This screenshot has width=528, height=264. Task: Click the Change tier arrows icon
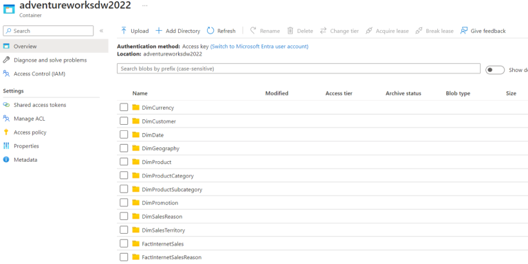coord(323,31)
